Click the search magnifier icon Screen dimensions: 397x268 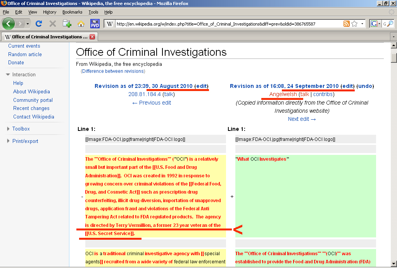pyautogui.click(x=390, y=24)
